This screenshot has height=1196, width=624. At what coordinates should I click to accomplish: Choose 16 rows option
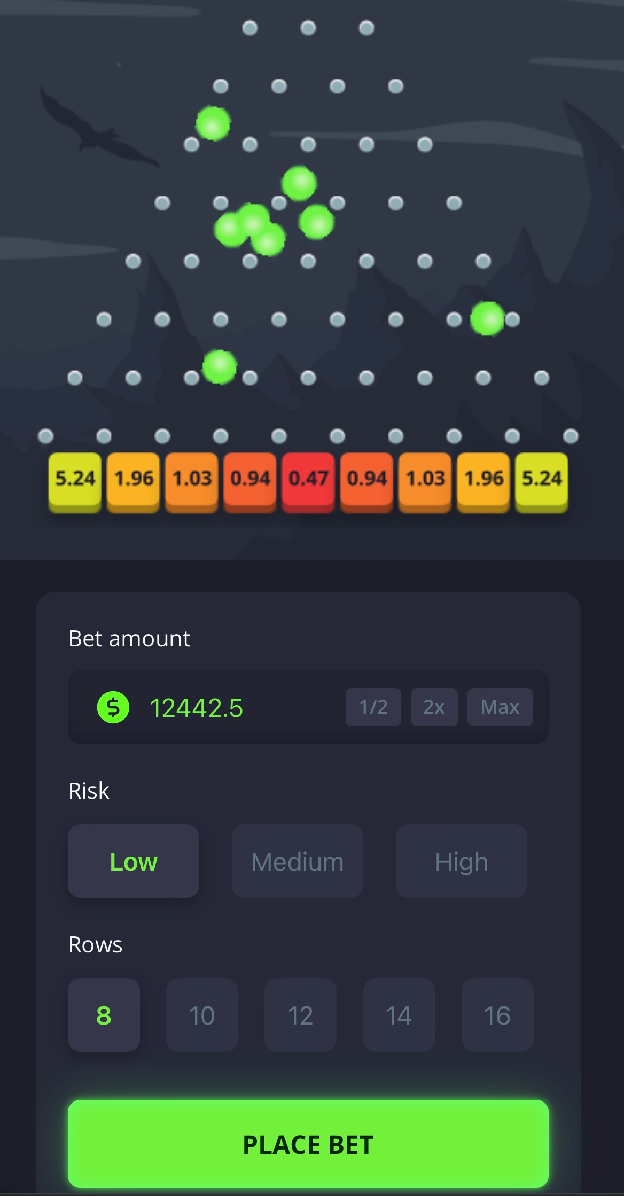[x=497, y=1014]
